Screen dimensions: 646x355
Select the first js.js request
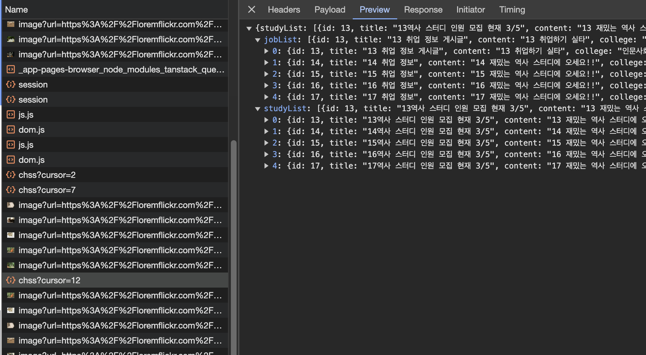pyautogui.click(x=115, y=115)
